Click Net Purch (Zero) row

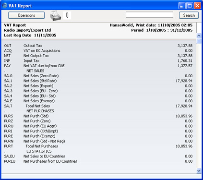(x=98, y=121)
